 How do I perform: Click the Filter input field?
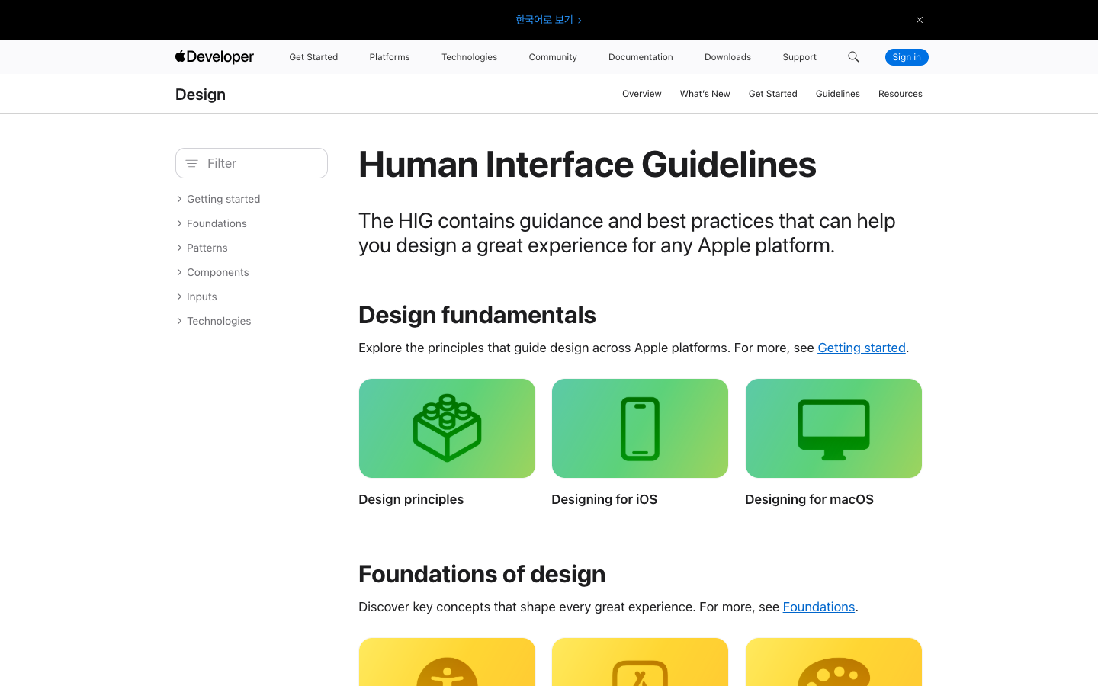click(x=252, y=163)
